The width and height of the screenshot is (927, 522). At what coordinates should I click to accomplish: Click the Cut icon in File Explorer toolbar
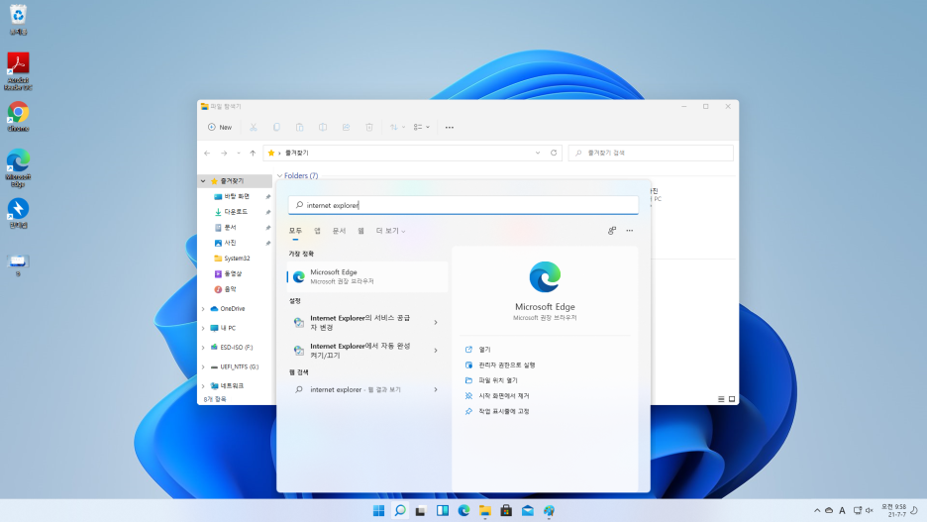(x=253, y=127)
